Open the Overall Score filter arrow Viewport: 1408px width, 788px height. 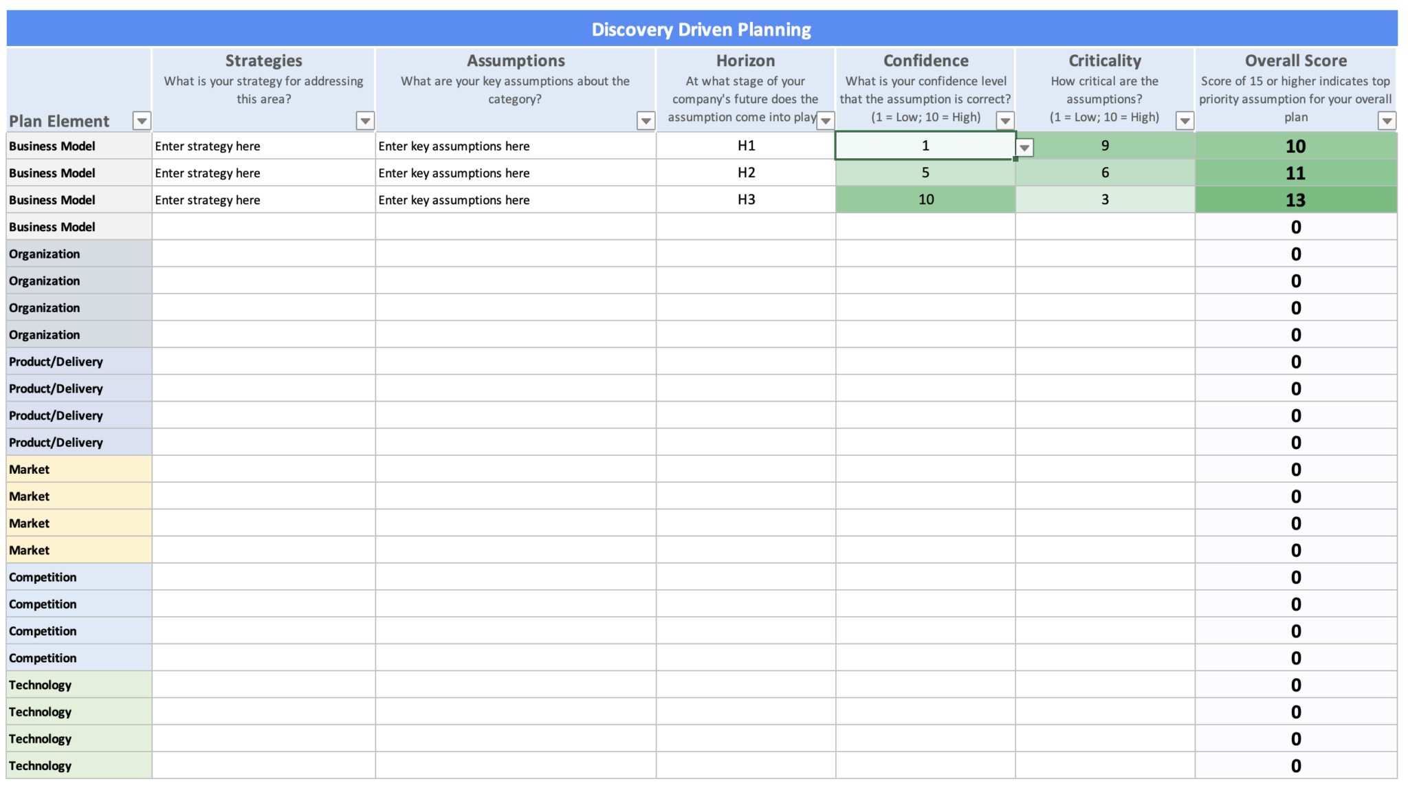(1387, 120)
